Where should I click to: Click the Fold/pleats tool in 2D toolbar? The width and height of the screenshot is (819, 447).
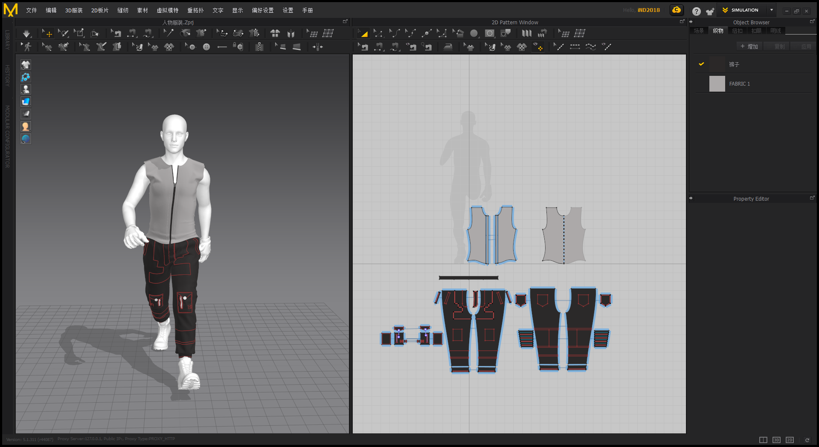(527, 33)
